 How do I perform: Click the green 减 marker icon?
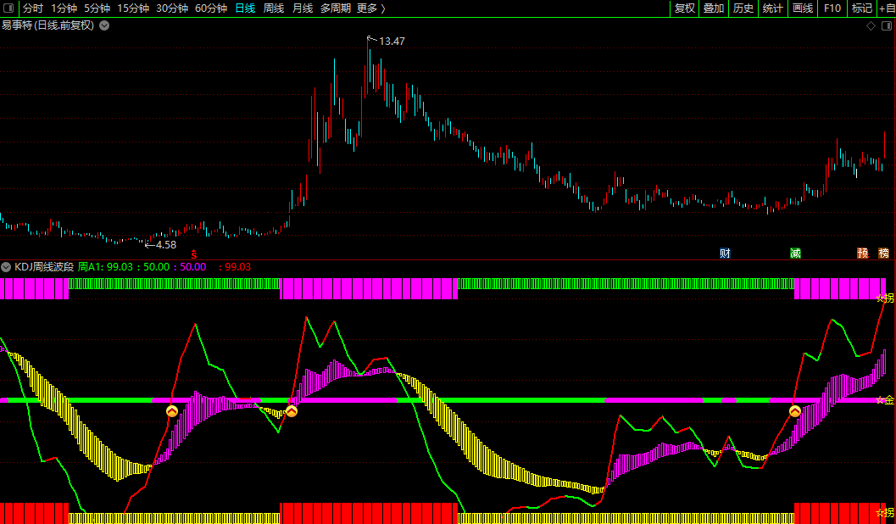pos(795,254)
